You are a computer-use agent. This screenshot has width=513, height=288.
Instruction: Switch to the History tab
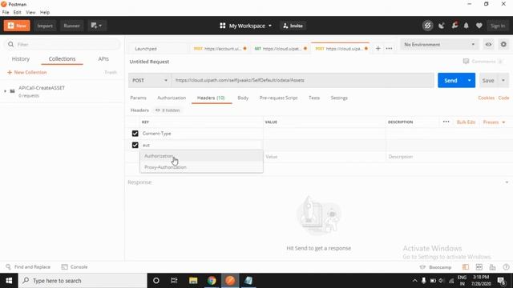point(21,58)
